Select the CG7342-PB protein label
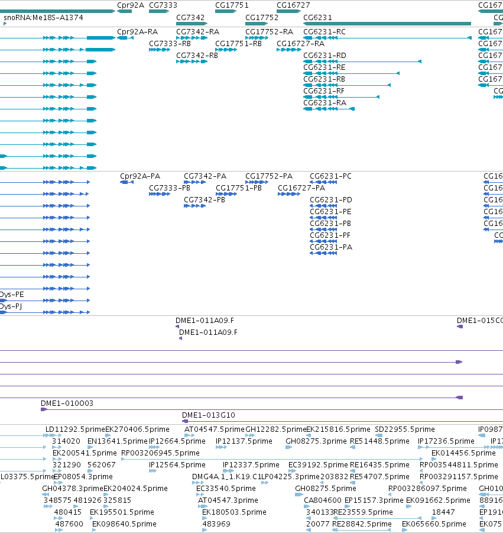503x533 pixels. pos(205,199)
